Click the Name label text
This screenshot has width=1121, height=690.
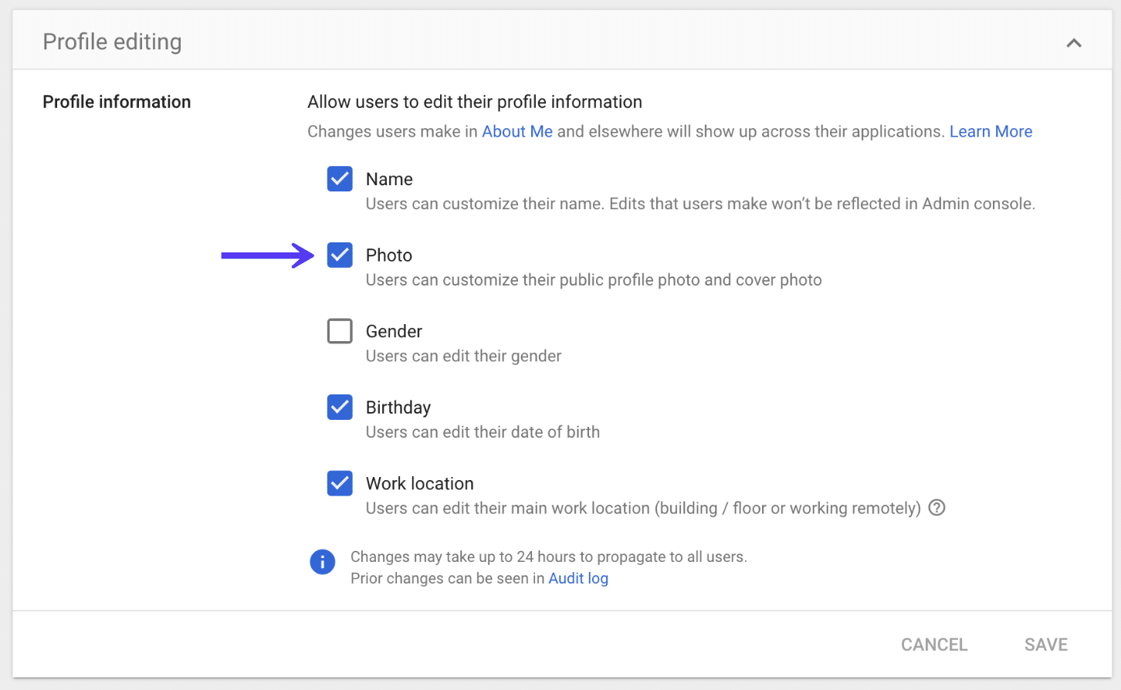point(388,178)
